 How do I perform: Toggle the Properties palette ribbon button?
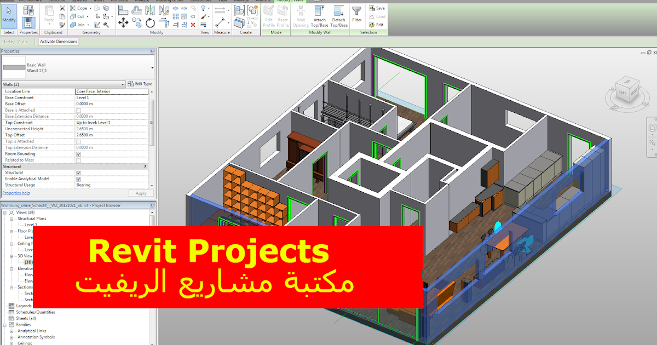point(28,22)
